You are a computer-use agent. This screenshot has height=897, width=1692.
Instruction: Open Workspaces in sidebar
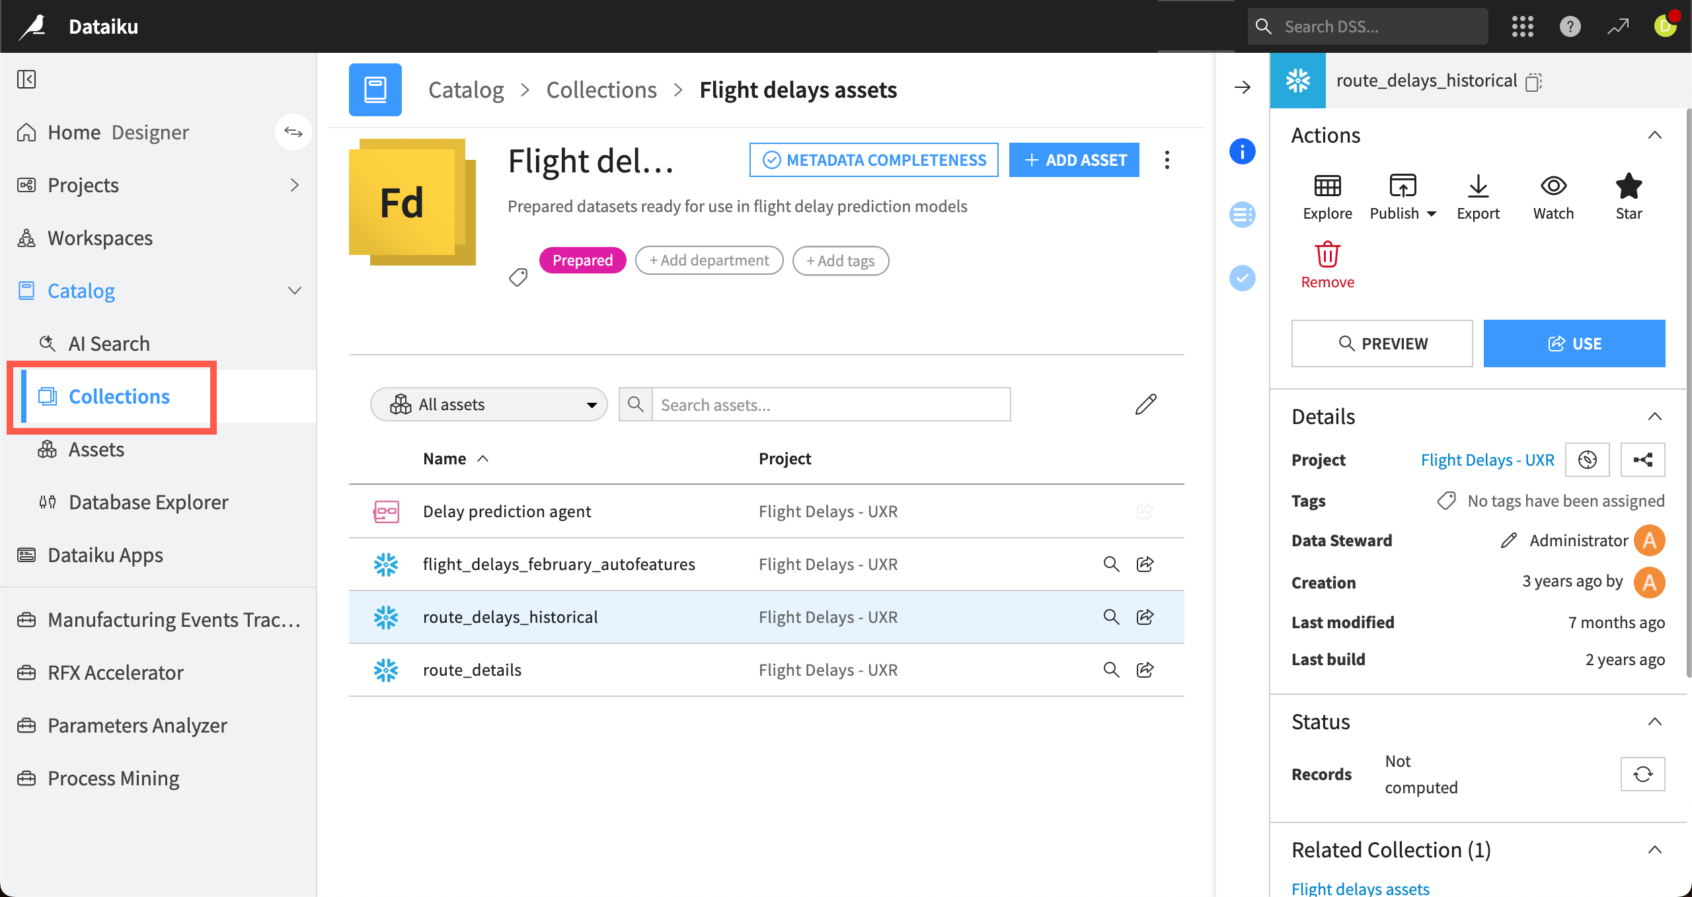(100, 238)
